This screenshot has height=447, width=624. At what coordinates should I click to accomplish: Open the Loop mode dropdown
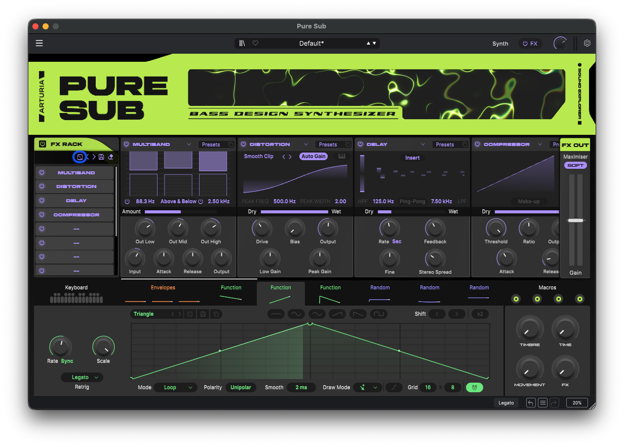[x=175, y=387]
